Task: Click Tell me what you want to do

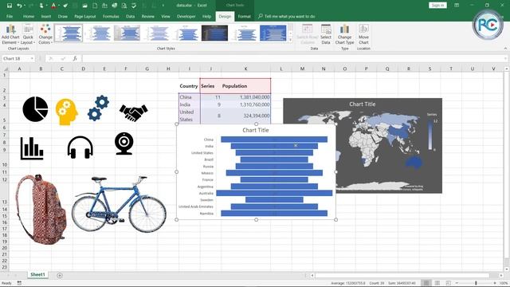Action: pos(287,16)
